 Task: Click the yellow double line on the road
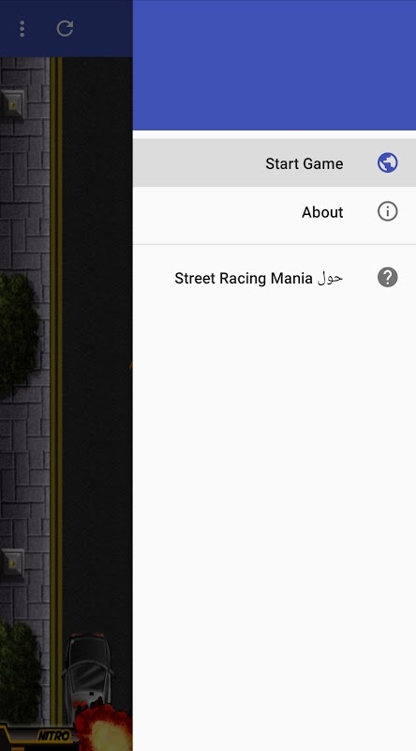56,383
